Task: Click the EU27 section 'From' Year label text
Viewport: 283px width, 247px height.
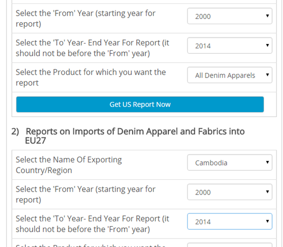Action: tap(86, 195)
